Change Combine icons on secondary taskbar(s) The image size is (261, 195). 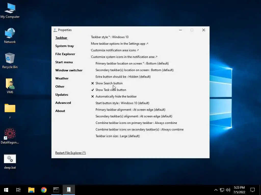coord(139,129)
